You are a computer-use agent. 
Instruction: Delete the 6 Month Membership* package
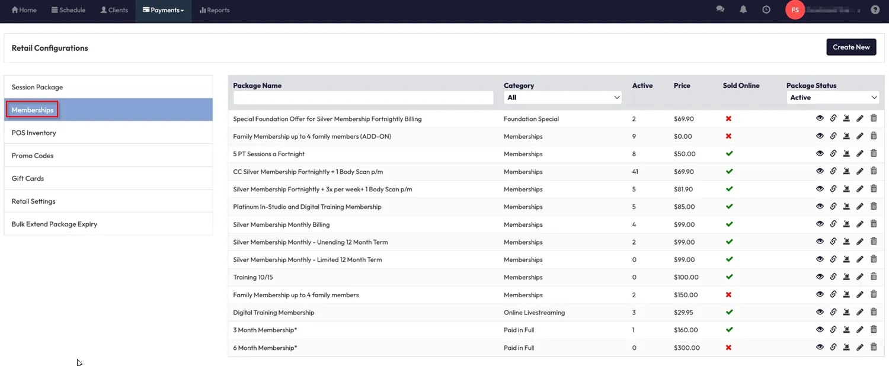click(874, 348)
